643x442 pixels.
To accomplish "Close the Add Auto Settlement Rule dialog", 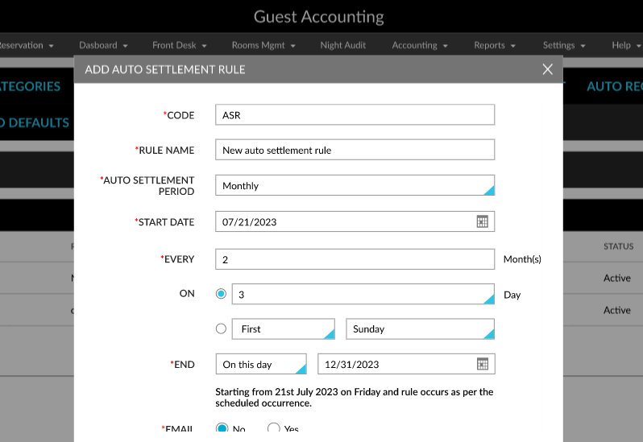I will tap(547, 69).
